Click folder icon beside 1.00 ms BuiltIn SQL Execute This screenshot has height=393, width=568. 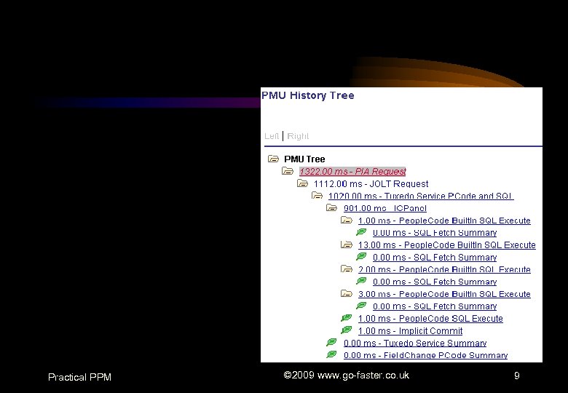[347, 220]
